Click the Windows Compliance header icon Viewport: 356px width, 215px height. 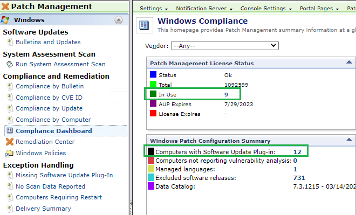point(145,25)
